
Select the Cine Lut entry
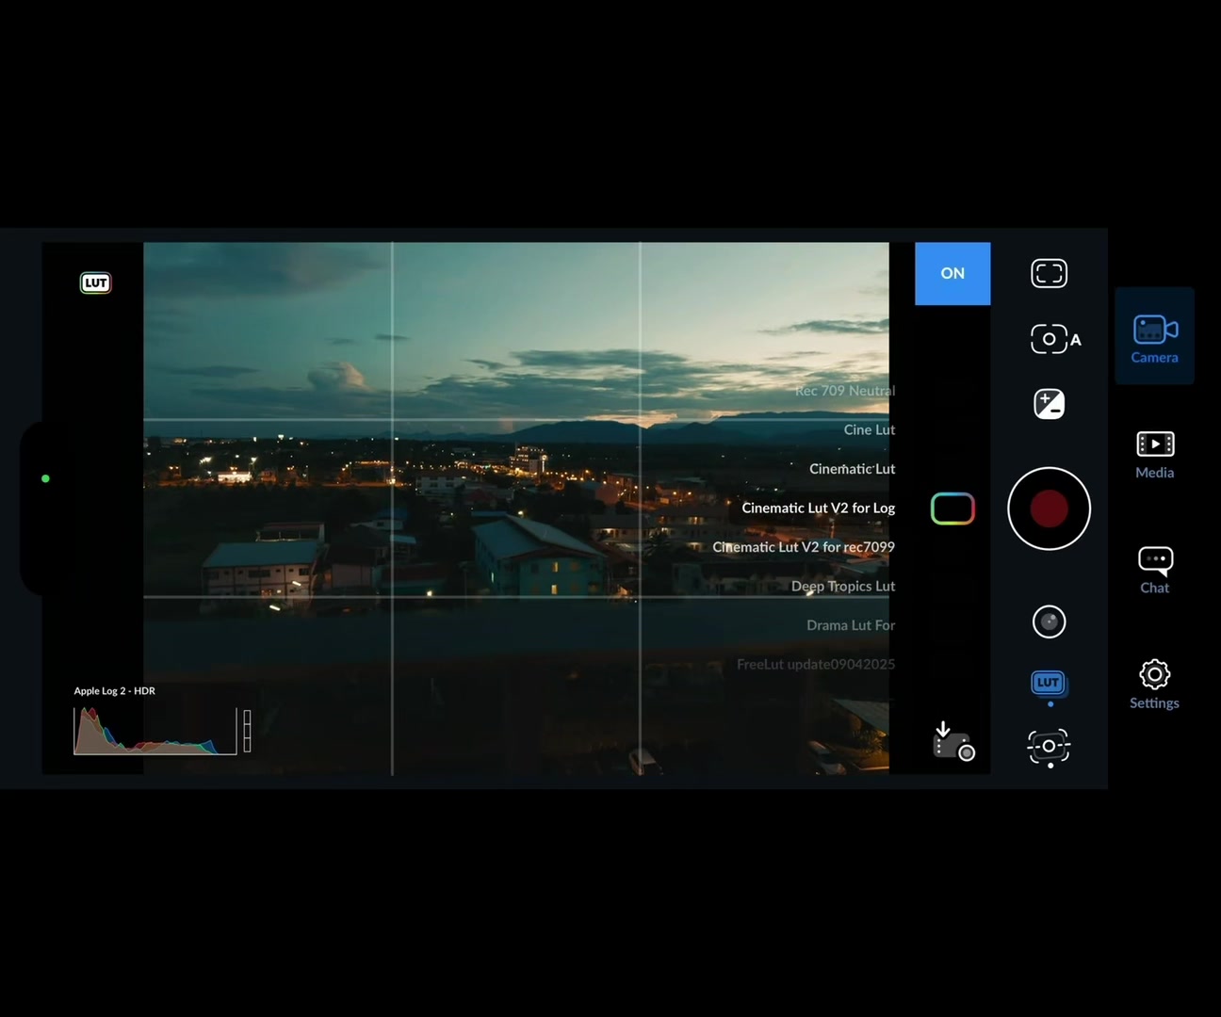click(x=869, y=429)
